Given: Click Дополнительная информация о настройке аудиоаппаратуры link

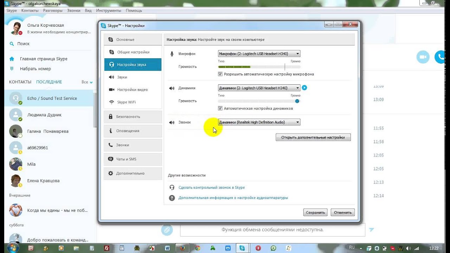Looking at the screenshot, I should (x=233, y=198).
